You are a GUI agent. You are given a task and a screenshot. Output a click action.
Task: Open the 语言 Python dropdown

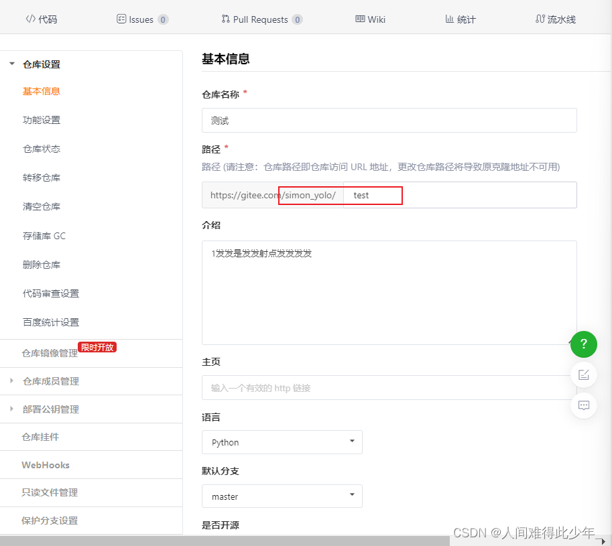point(282,442)
